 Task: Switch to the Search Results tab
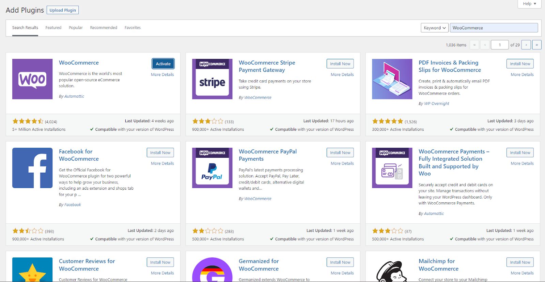[x=25, y=28]
